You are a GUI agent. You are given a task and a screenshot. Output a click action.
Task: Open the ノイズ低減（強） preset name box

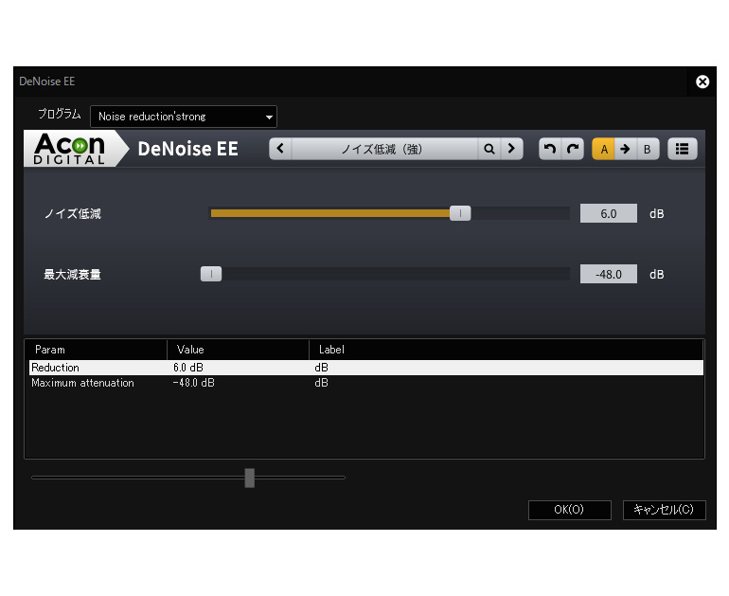click(384, 149)
